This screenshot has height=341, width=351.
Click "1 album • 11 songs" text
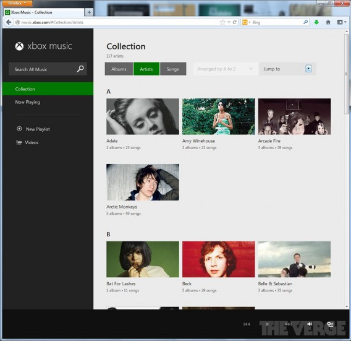click(123, 290)
